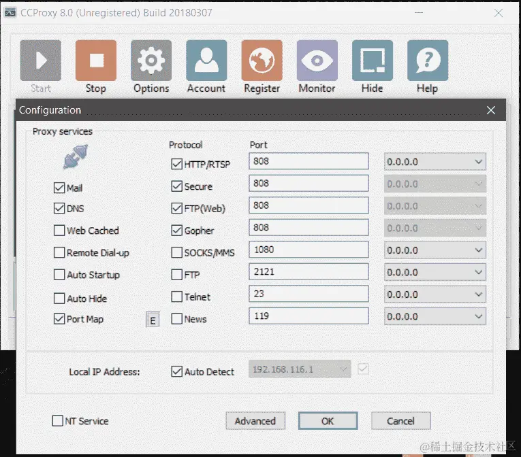Click the proxy services plug icon

pos(76,156)
